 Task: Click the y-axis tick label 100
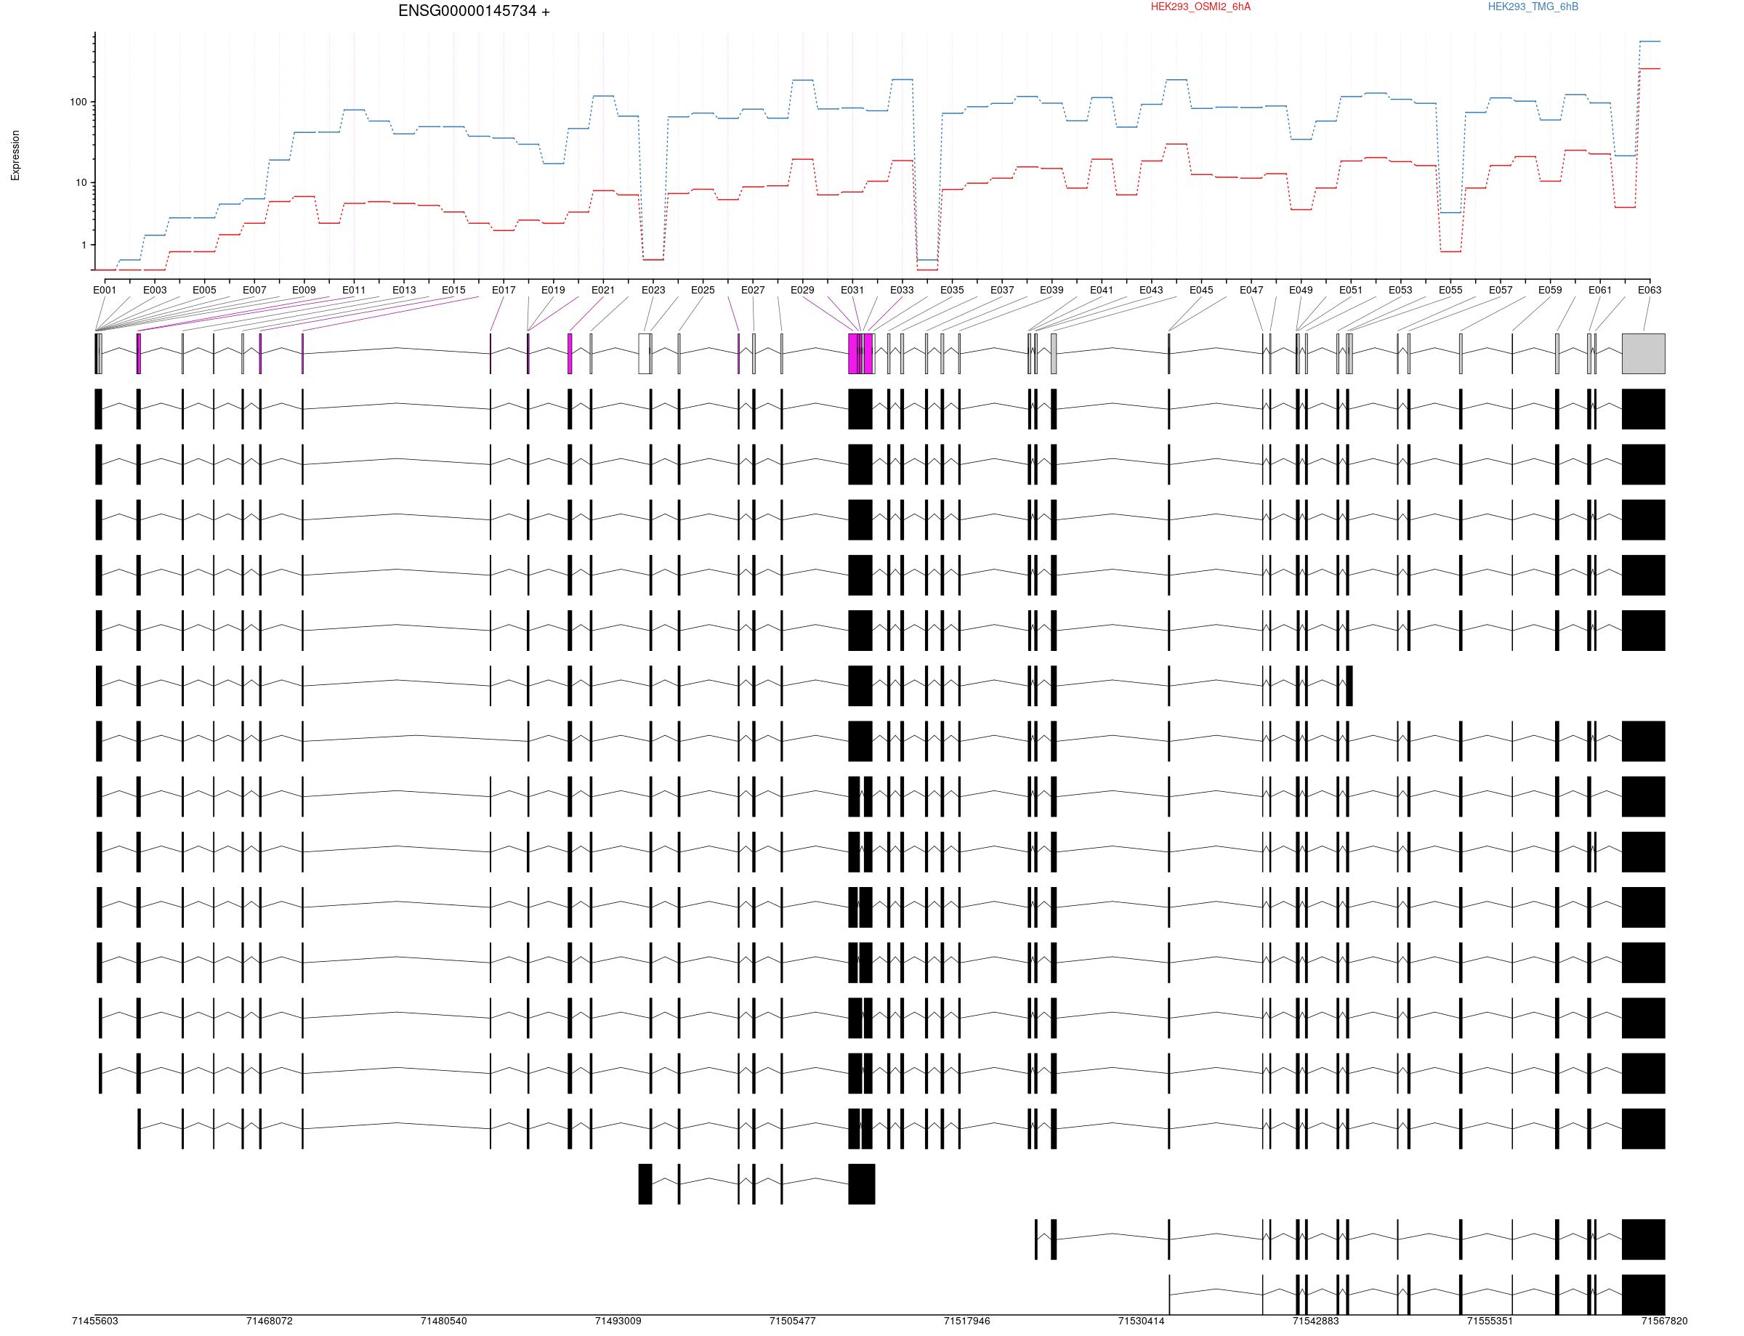(x=78, y=102)
